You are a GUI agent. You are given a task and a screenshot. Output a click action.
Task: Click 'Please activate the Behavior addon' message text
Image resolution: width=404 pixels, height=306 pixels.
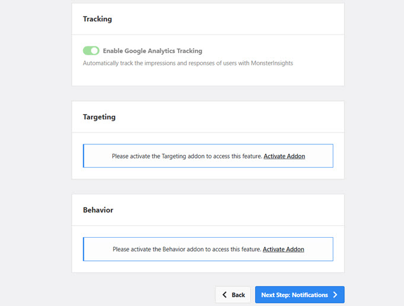[186, 249]
